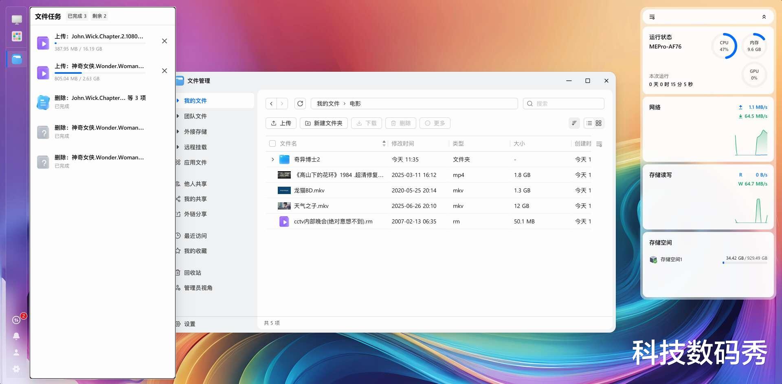Toggle the select-all checkbox in header

[x=272, y=143]
